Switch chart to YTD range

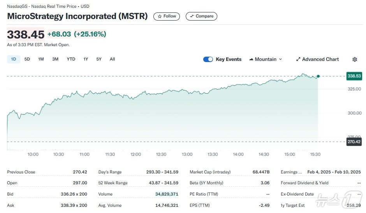point(71,59)
